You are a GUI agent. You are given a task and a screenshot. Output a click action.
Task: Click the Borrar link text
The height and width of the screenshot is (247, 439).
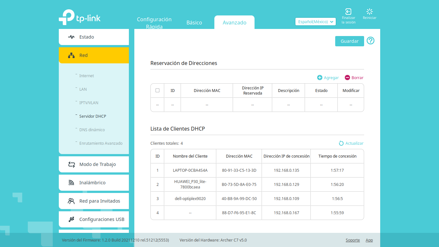pos(357,78)
